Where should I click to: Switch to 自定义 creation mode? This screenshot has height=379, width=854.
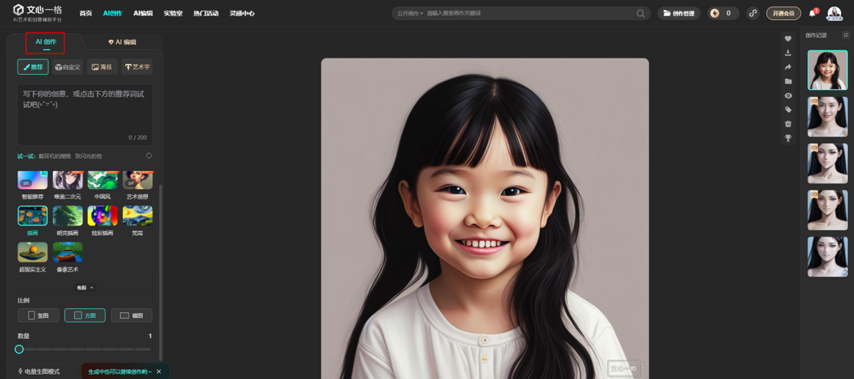tap(68, 67)
